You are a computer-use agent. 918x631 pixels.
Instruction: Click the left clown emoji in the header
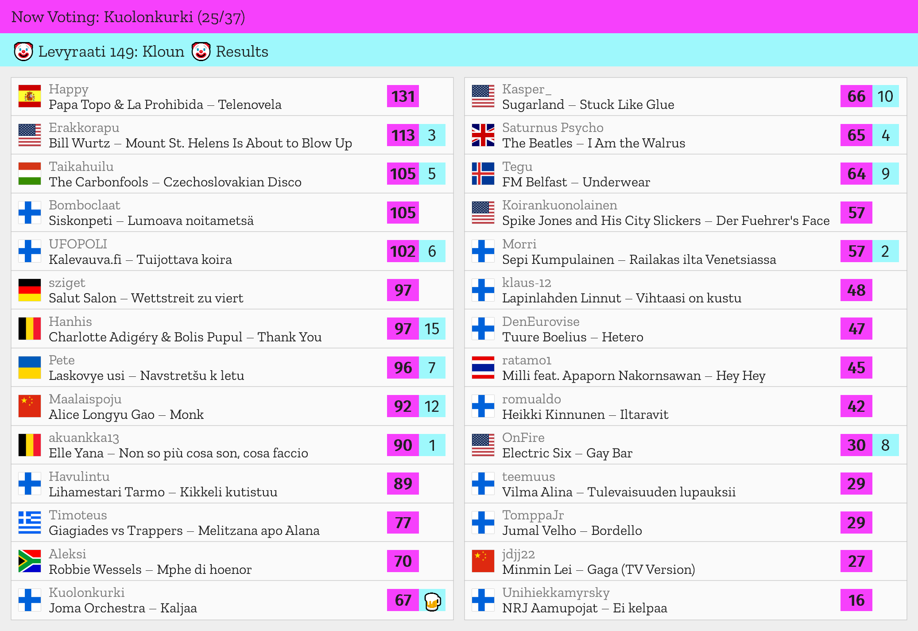(x=23, y=51)
